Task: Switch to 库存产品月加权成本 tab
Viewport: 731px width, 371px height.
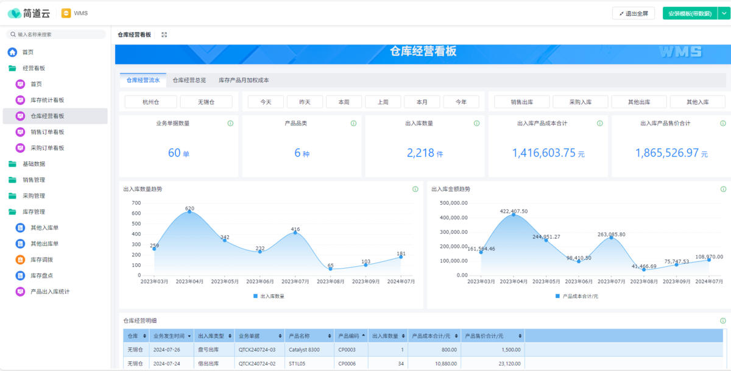Action: pyautogui.click(x=244, y=80)
